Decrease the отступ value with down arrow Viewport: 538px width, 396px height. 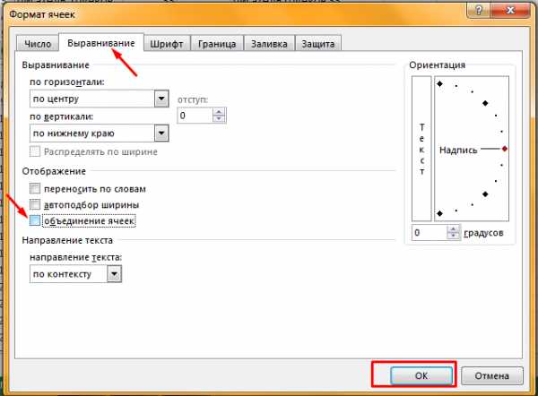click(219, 119)
